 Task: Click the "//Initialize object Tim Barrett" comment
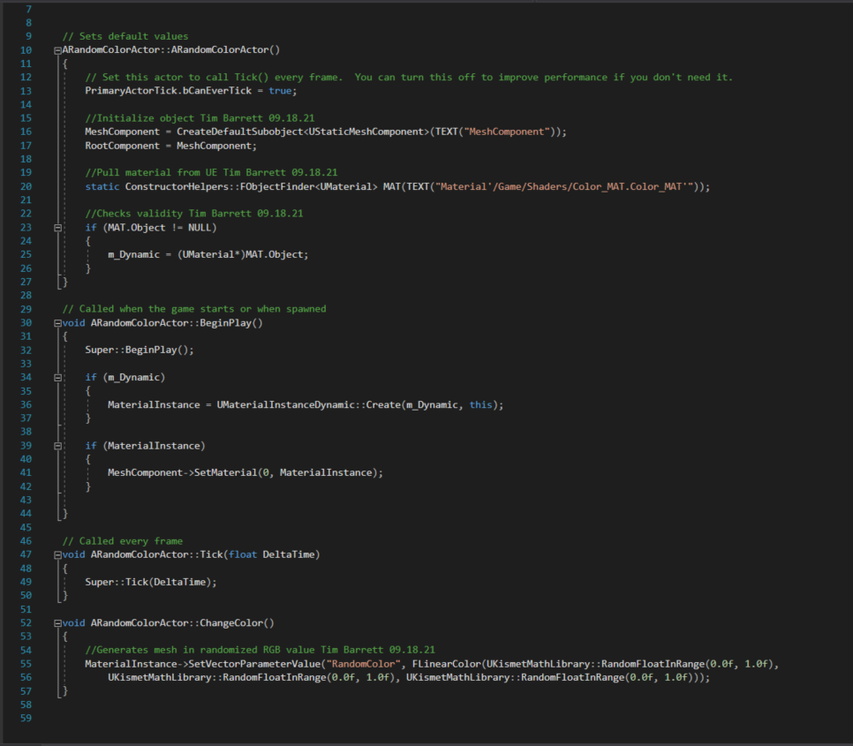(200, 118)
